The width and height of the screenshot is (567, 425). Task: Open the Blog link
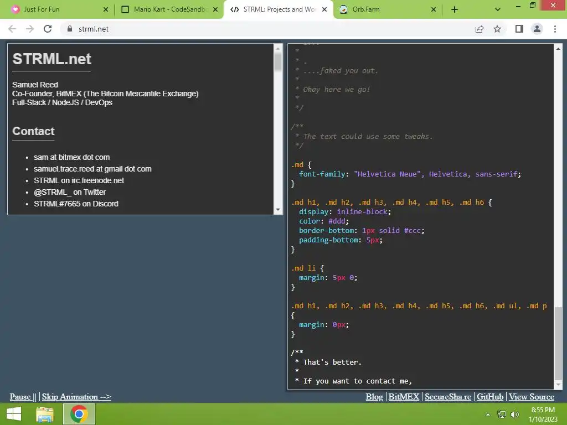(x=374, y=397)
